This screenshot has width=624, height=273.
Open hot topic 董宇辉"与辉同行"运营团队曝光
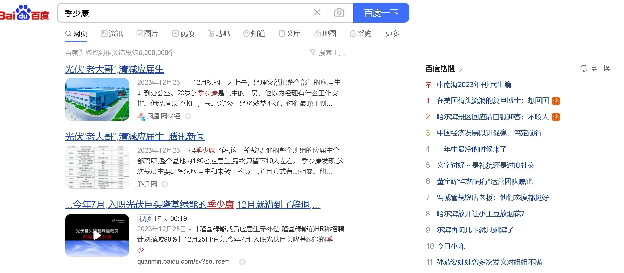[x=485, y=182]
